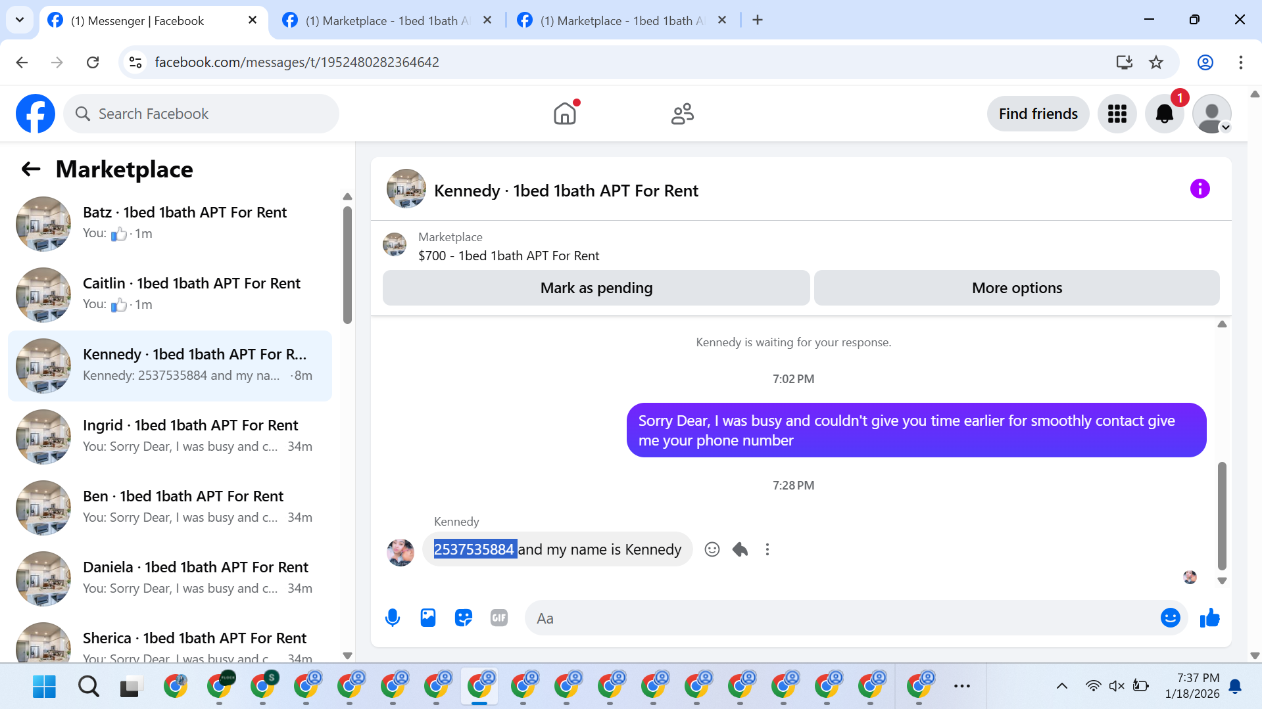Reload the page
The width and height of the screenshot is (1262, 709).
tap(93, 62)
